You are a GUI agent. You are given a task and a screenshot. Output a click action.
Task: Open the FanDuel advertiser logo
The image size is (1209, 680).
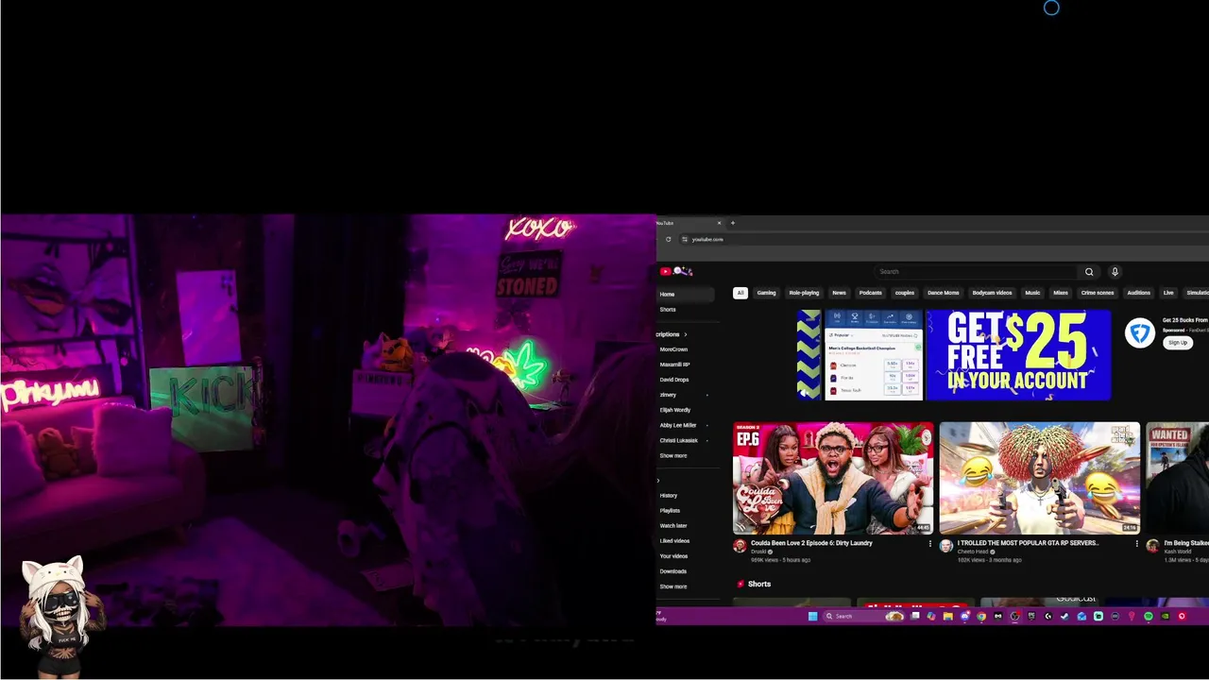(x=1140, y=332)
